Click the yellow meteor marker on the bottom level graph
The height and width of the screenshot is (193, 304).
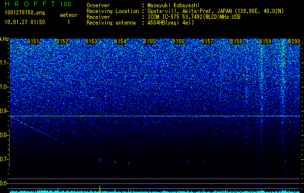[x=100, y=189]
